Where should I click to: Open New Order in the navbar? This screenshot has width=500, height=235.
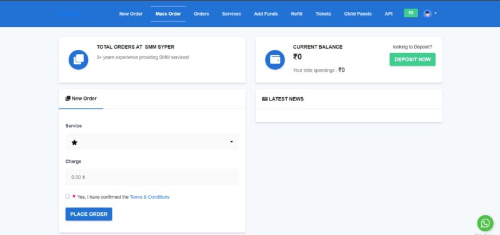pos(131,14)
